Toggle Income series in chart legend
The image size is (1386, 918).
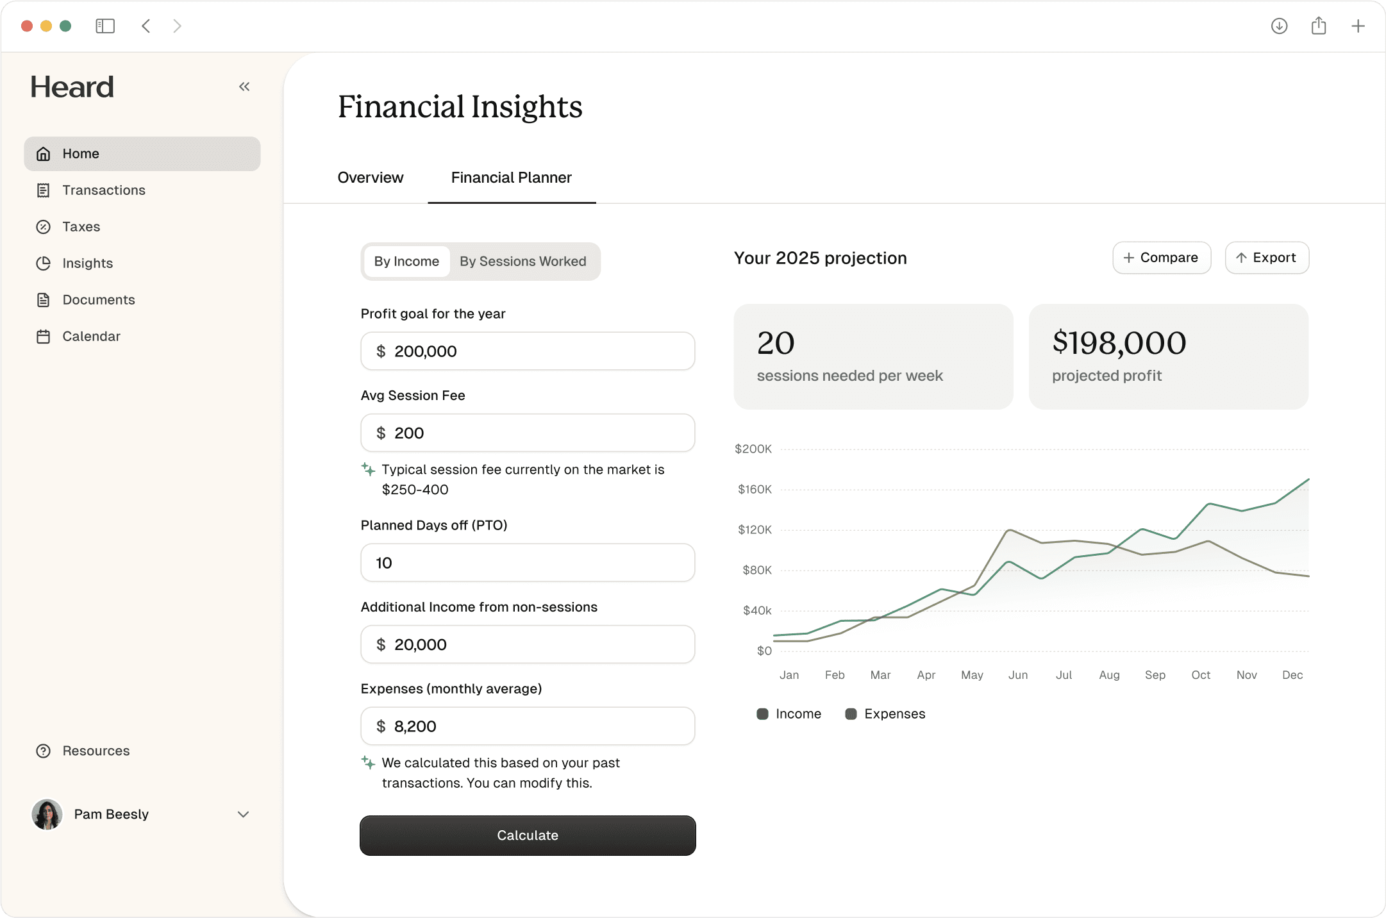click(x=789, y=714)
